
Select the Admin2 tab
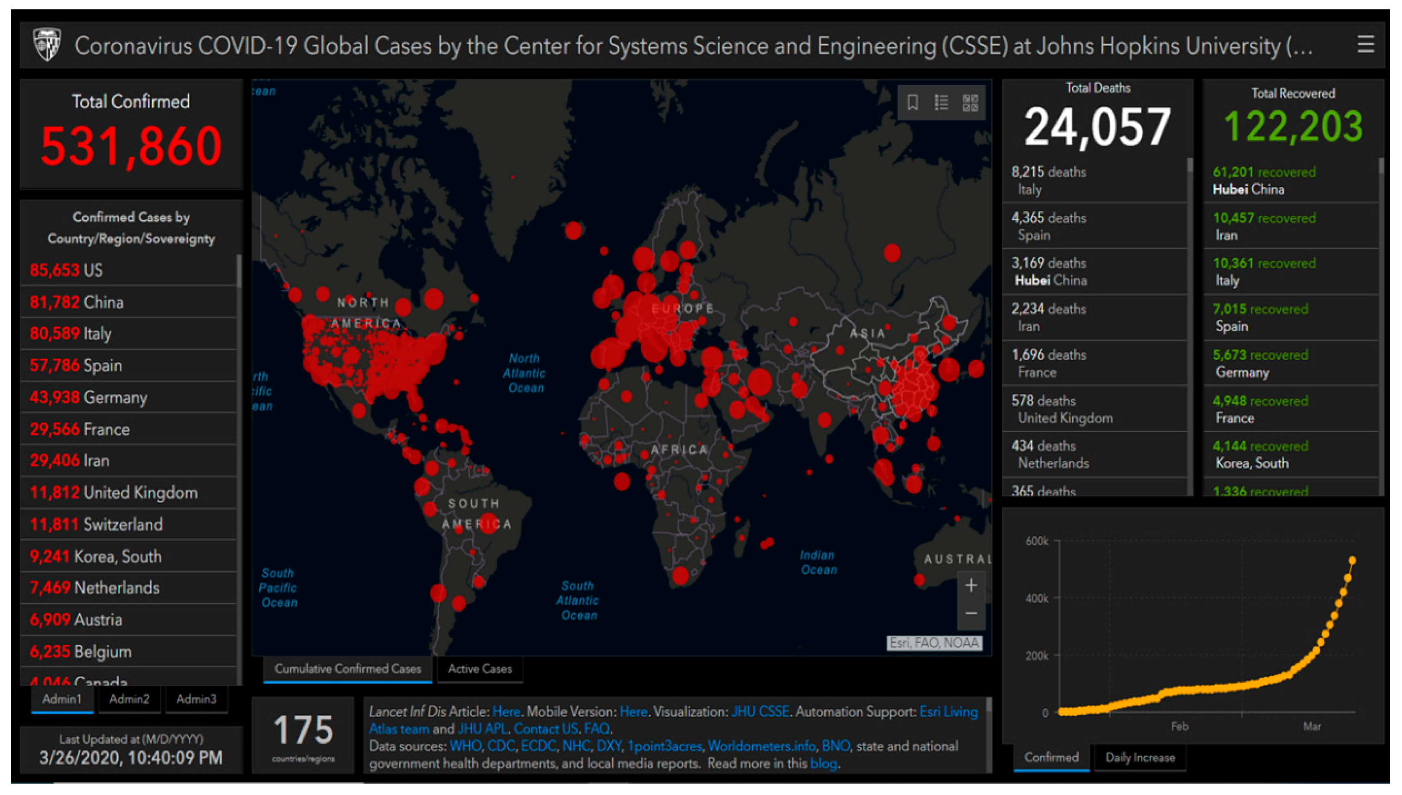(129, 699)
